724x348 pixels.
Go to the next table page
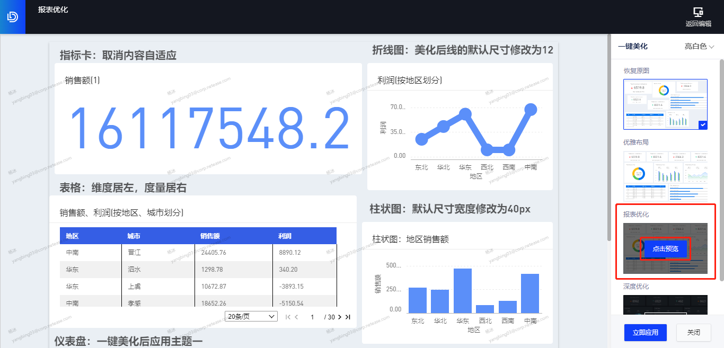click(x=340, y=317)
